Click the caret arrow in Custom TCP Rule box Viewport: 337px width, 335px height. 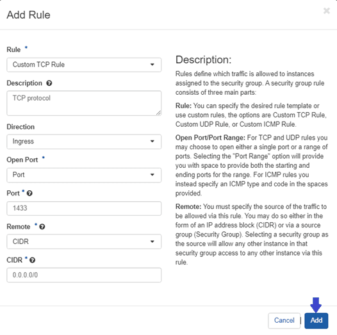(x=152, y=65)
